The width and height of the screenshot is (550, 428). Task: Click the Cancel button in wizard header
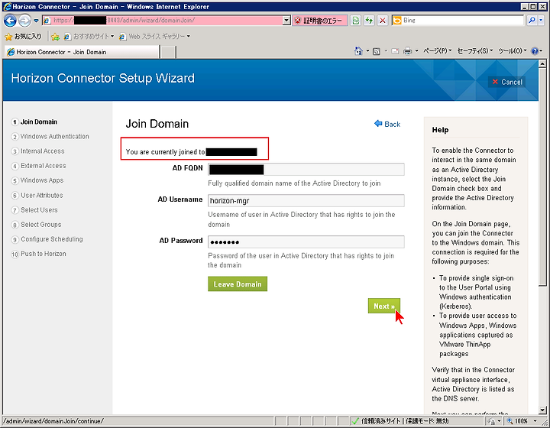pyautogui.click(x=507, y=82)
